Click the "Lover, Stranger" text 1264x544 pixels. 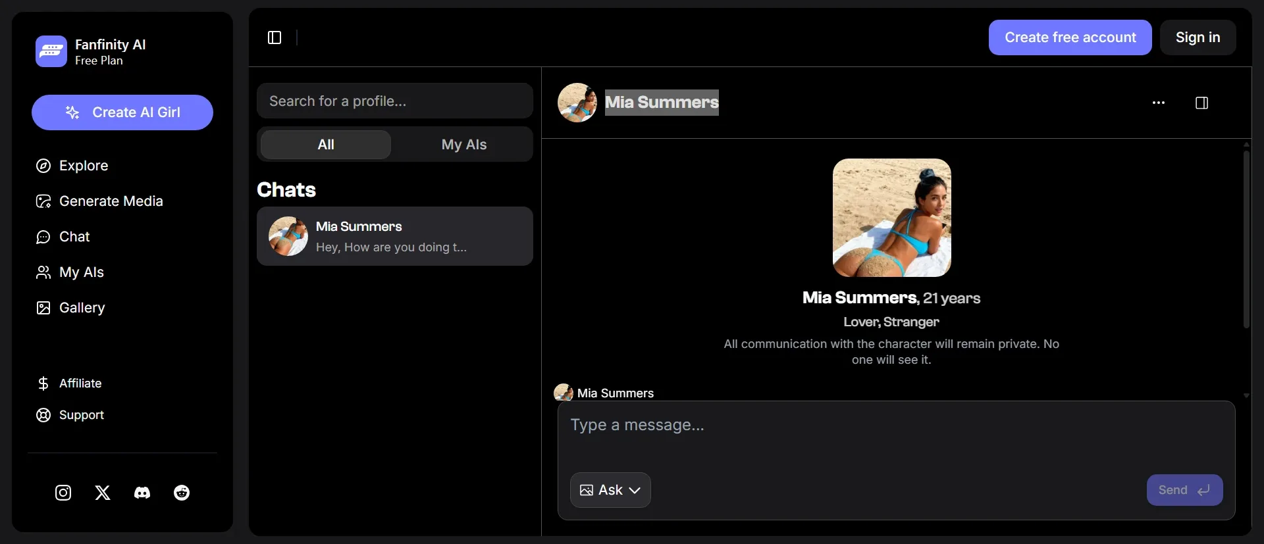click(x=891, y=322)
